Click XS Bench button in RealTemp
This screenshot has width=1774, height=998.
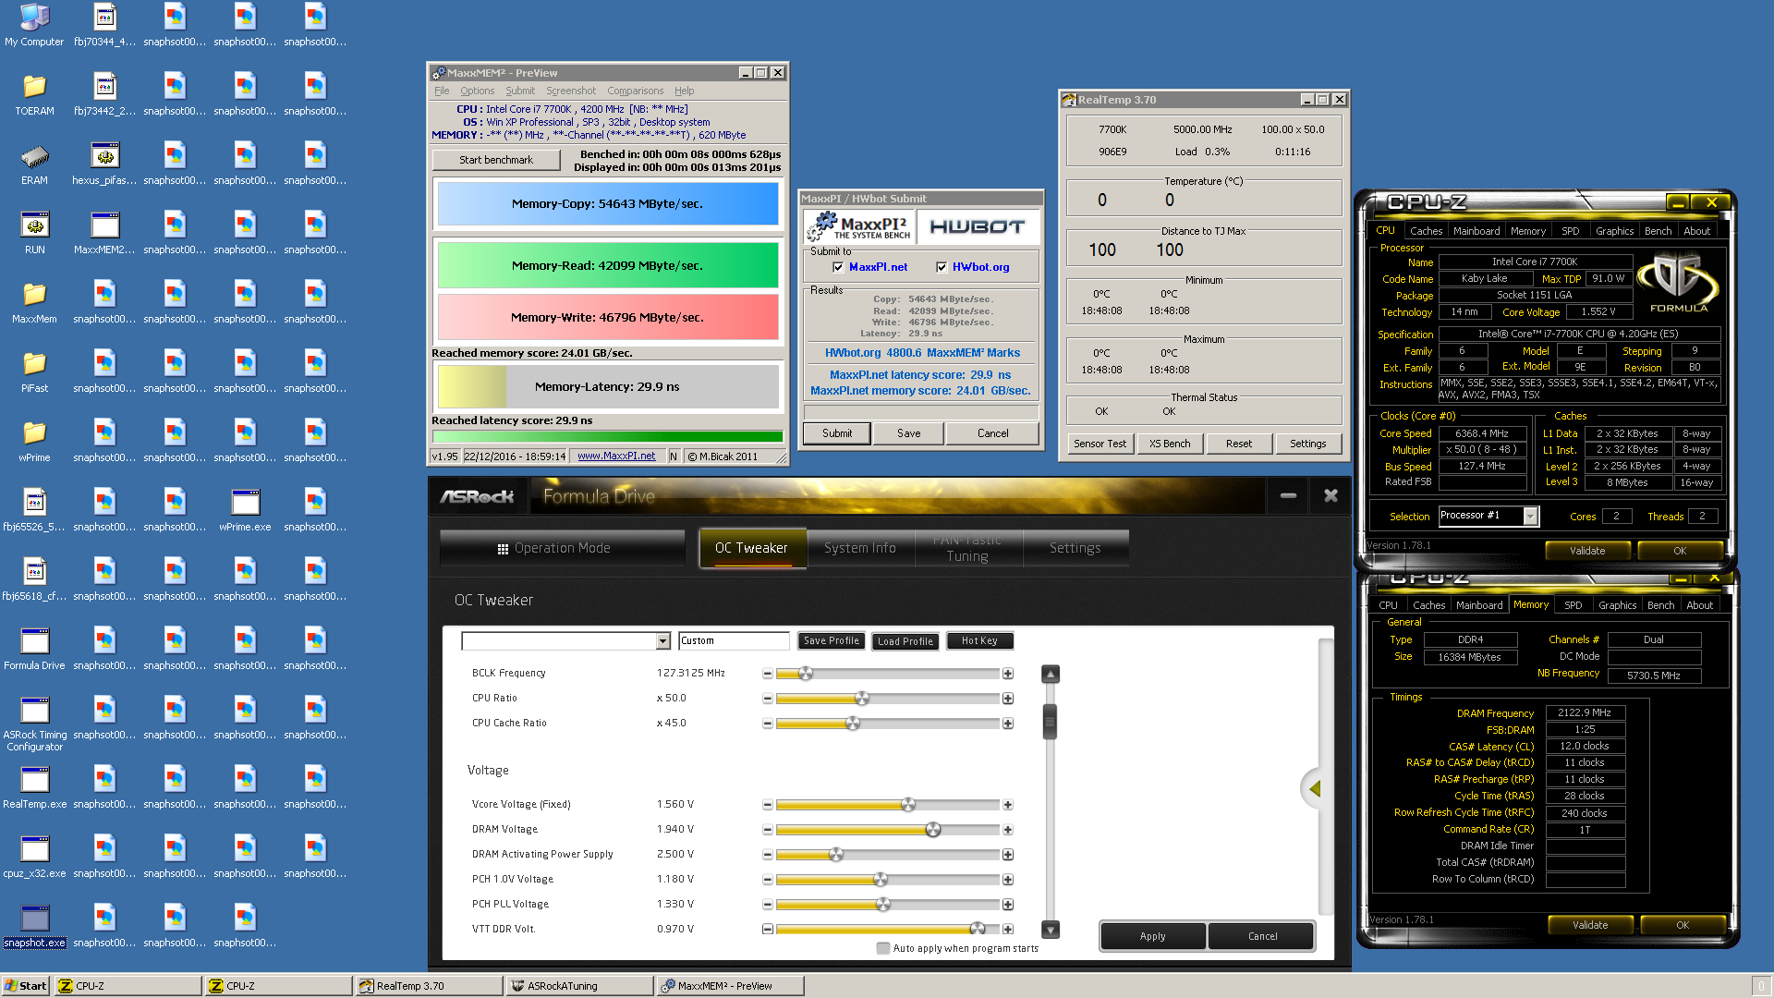1169,444
